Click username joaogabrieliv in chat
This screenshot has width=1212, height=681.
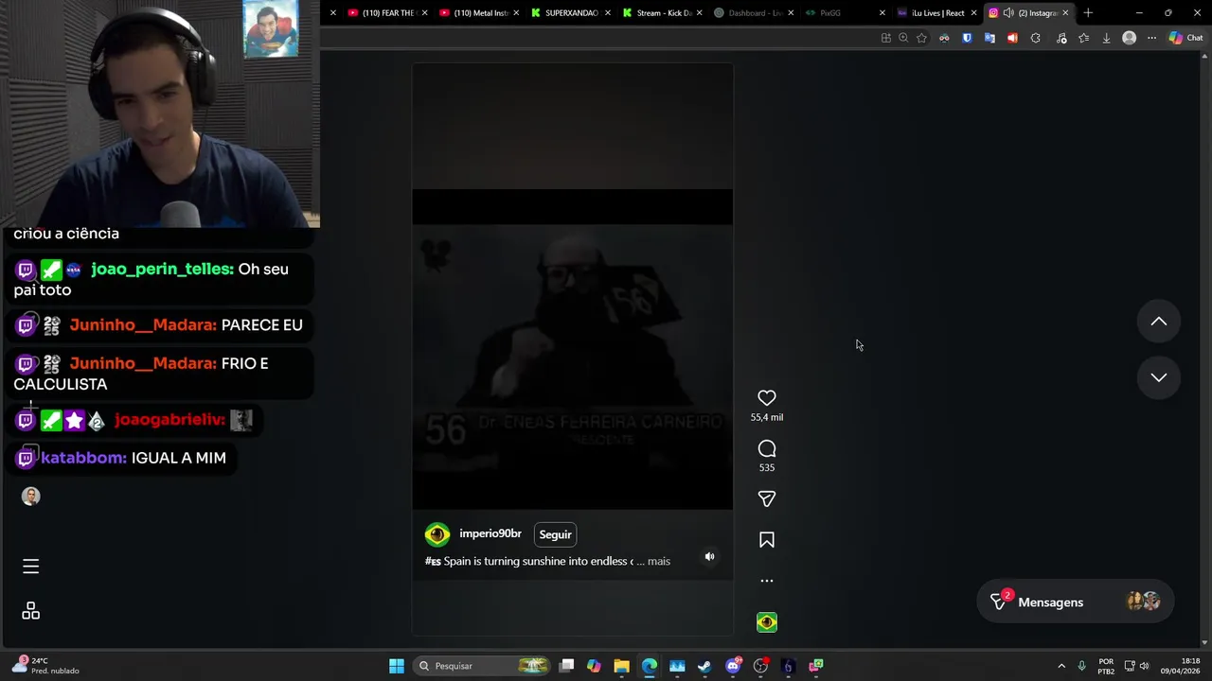coord(169,420)
